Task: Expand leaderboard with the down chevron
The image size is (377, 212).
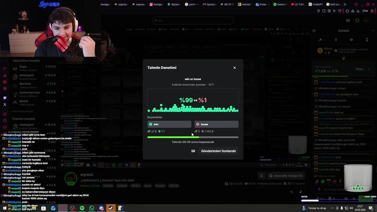Action: point(343,59)
